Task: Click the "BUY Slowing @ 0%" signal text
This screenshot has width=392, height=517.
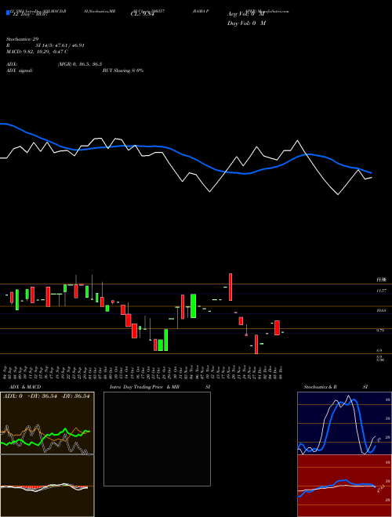Action: coord(123,70)
